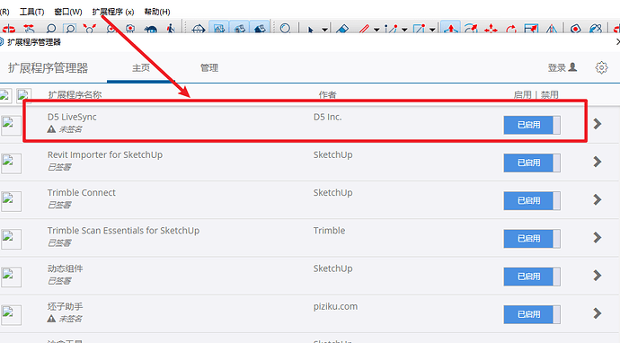Select the Trimble Connect extension name
620x343 pixels.
coord(82,192)
